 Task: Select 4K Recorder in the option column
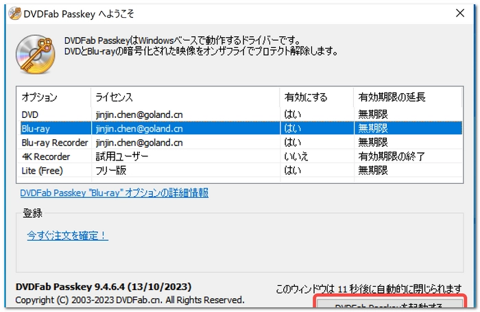tap(46, 156)
